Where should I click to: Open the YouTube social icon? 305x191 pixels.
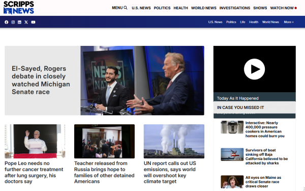(33, 22)
